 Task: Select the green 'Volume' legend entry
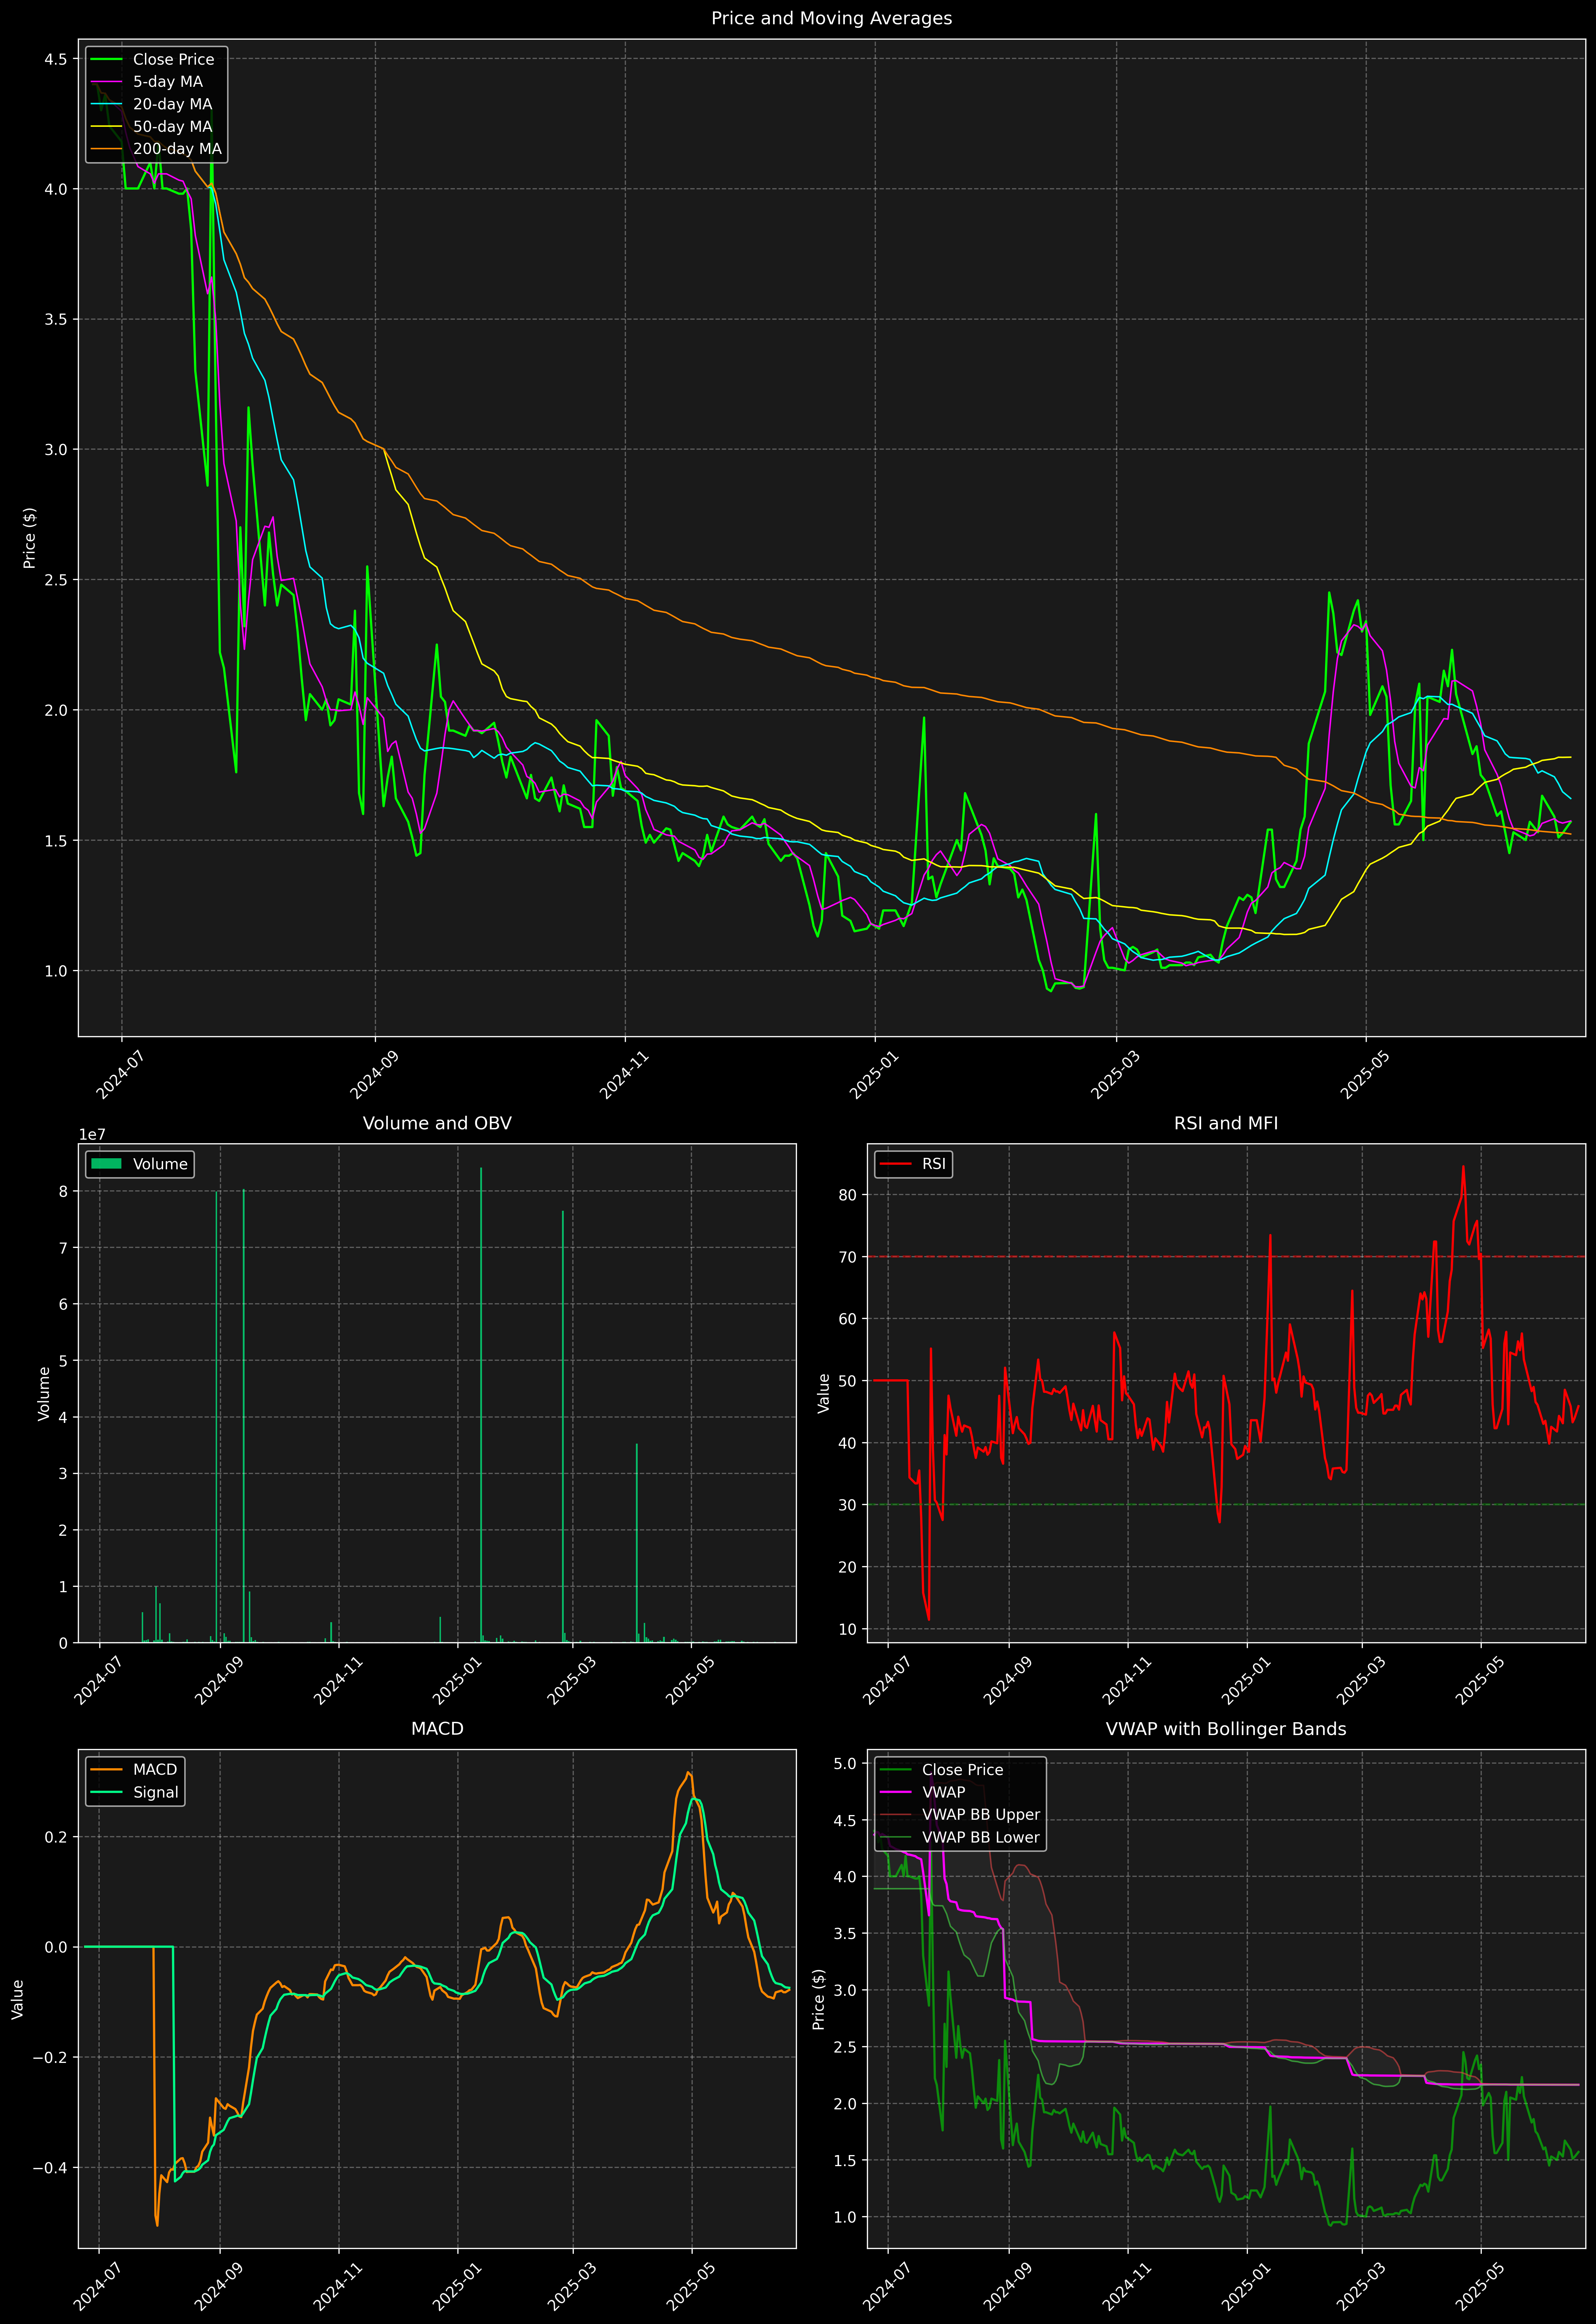tap(140, 1164)
